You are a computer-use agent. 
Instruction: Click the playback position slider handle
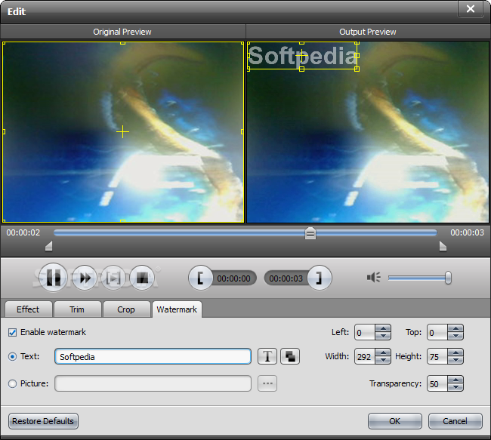pos(310,233)
